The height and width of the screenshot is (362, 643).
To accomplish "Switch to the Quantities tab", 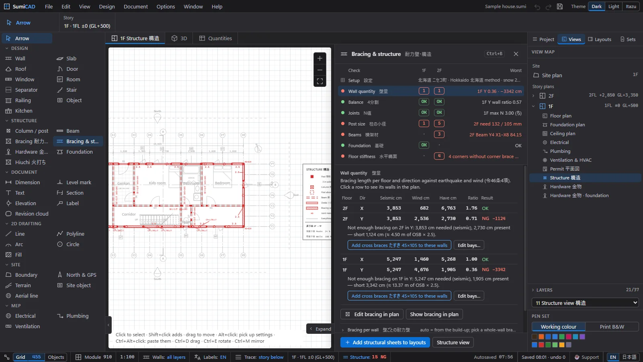I will (215, 38).
